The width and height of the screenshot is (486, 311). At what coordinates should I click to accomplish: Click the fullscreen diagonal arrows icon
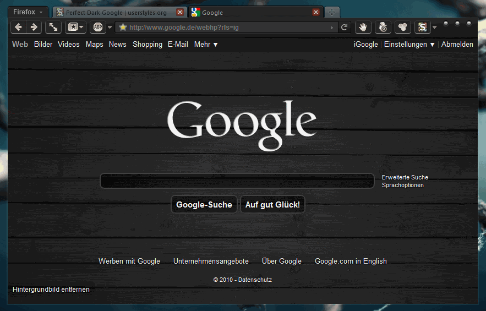pyautogui.click(x=53, y=28)
